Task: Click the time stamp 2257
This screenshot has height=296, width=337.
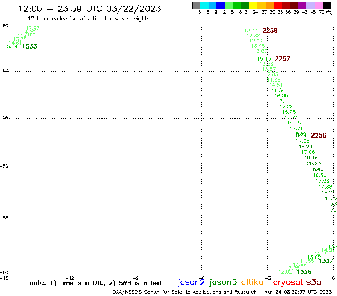Action: [x=282, y=59]
